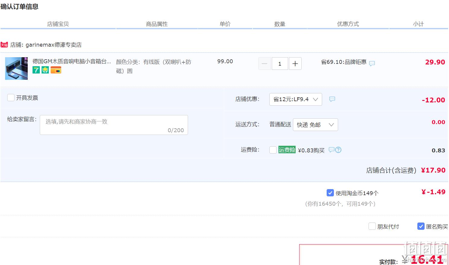Click the 颜色分类 product attribute text
The width and height of the screenshot is (449, 265).
point(154,67)
